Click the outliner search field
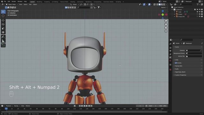This screenshot has height=115, width=204. [x=186, y=4]
